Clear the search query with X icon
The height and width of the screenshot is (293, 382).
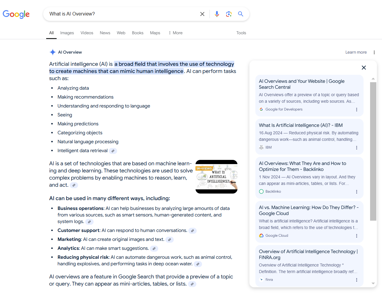(x=202, y=14)
